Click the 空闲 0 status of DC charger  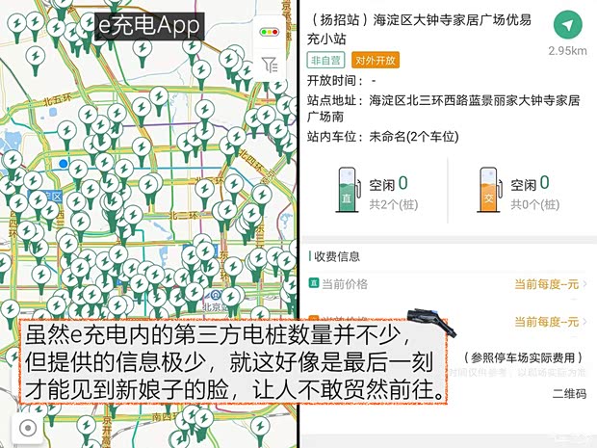coord(388,184)
